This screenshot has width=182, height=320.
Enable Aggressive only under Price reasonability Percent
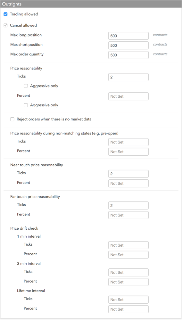[26, 105]
